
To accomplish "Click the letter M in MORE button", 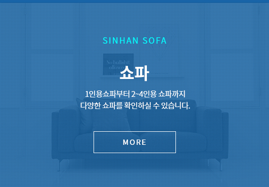I will click(x=126, y=142).
